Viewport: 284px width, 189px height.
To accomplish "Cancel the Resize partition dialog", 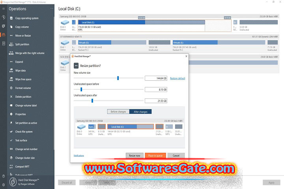I will (176, 156).
